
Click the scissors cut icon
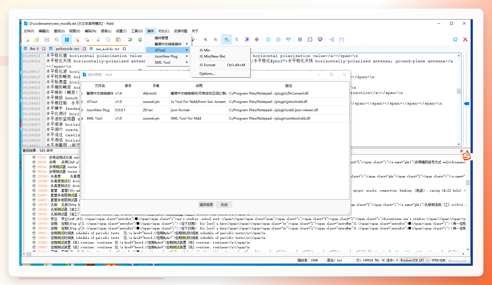tap(98, 39)
